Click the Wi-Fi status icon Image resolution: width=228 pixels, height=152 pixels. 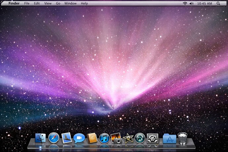click(x=185, y=3)
